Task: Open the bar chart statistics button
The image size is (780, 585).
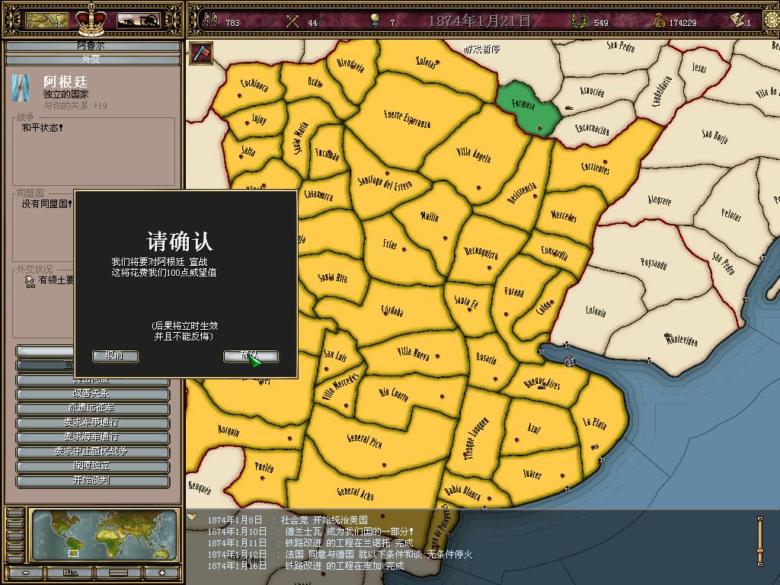Action: (69, 573)
